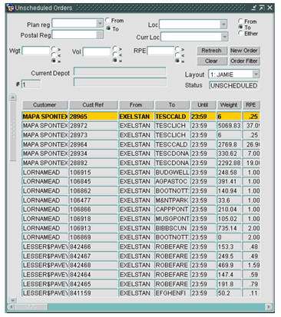Click the horizontal scrollbar thumb
281x317 pixels.
point(31,306)
